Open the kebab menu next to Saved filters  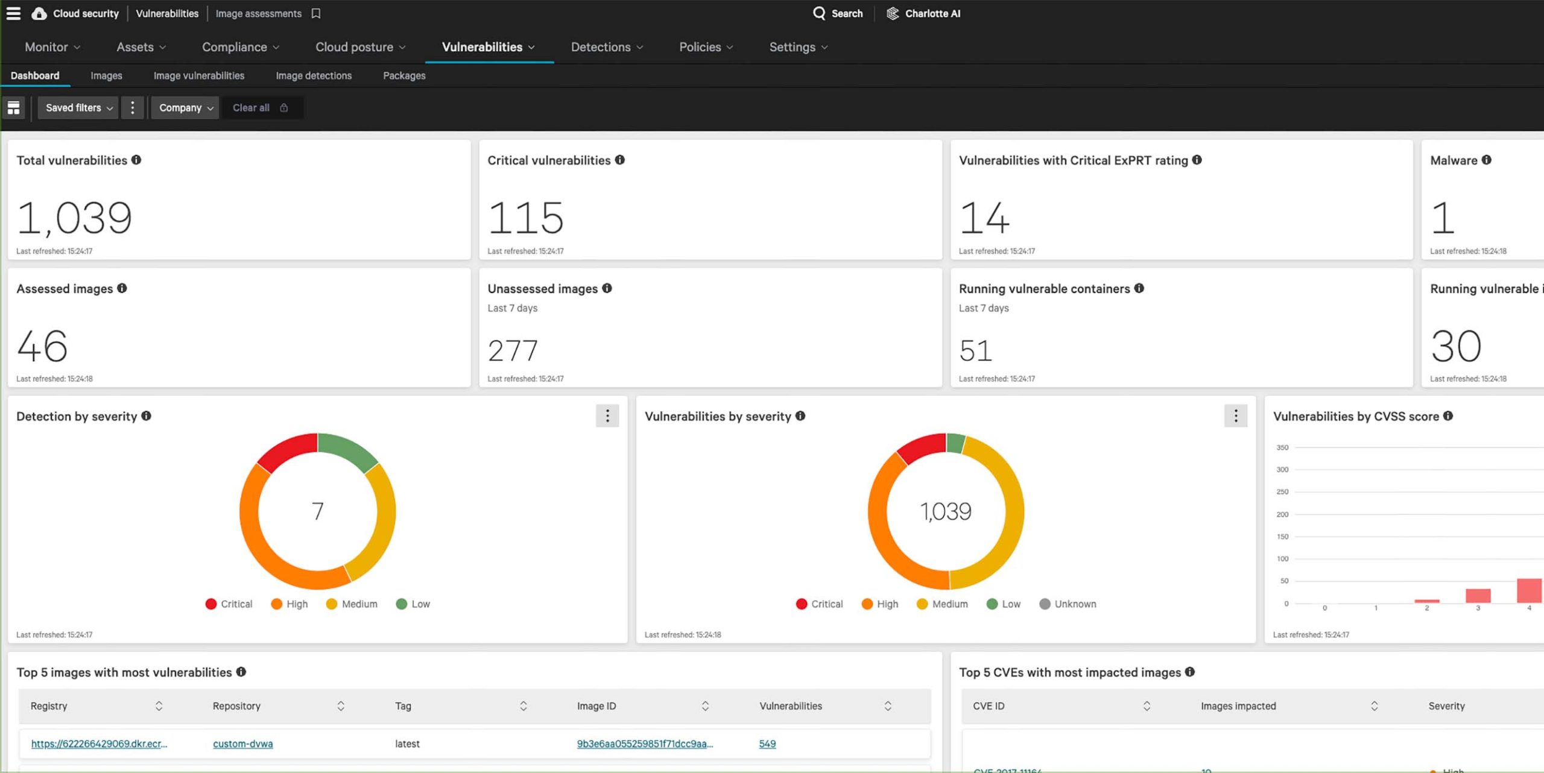133,107
